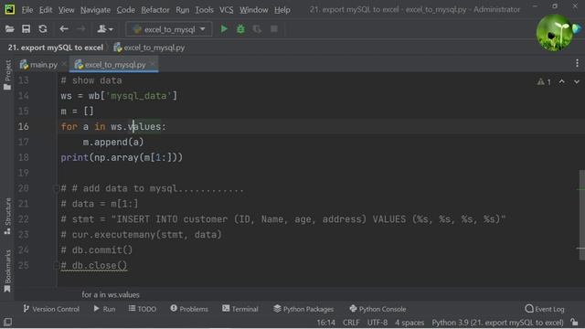Open the editor tabs more-options kebab menu

pyautogui.click(x=577, y=63)
